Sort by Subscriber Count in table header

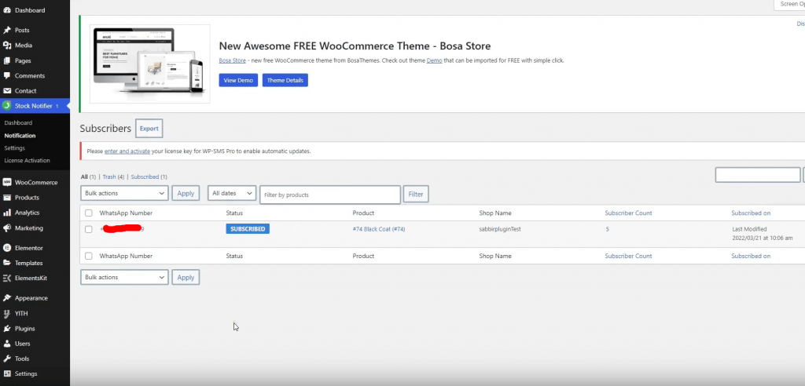(x=628, y=213)
